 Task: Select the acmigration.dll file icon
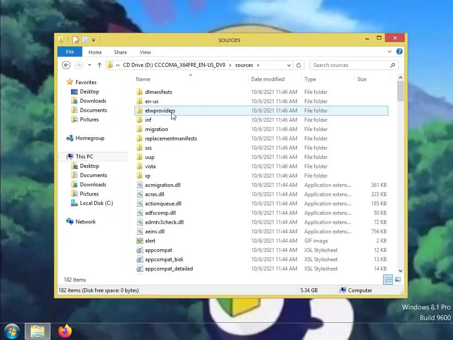[x=140, y=185]
